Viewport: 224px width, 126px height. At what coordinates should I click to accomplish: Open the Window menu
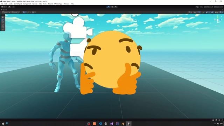66,4
